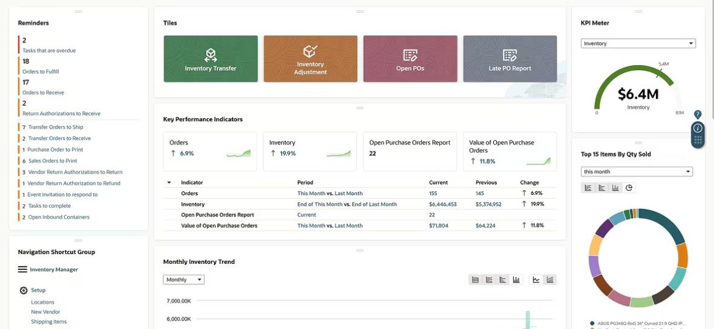Click the Value of Open Purchase Orders sparkline
Screen dimensions: 714x329
coord(538,161)
